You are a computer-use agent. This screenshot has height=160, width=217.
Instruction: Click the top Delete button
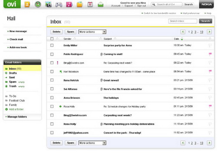point(56,32)
